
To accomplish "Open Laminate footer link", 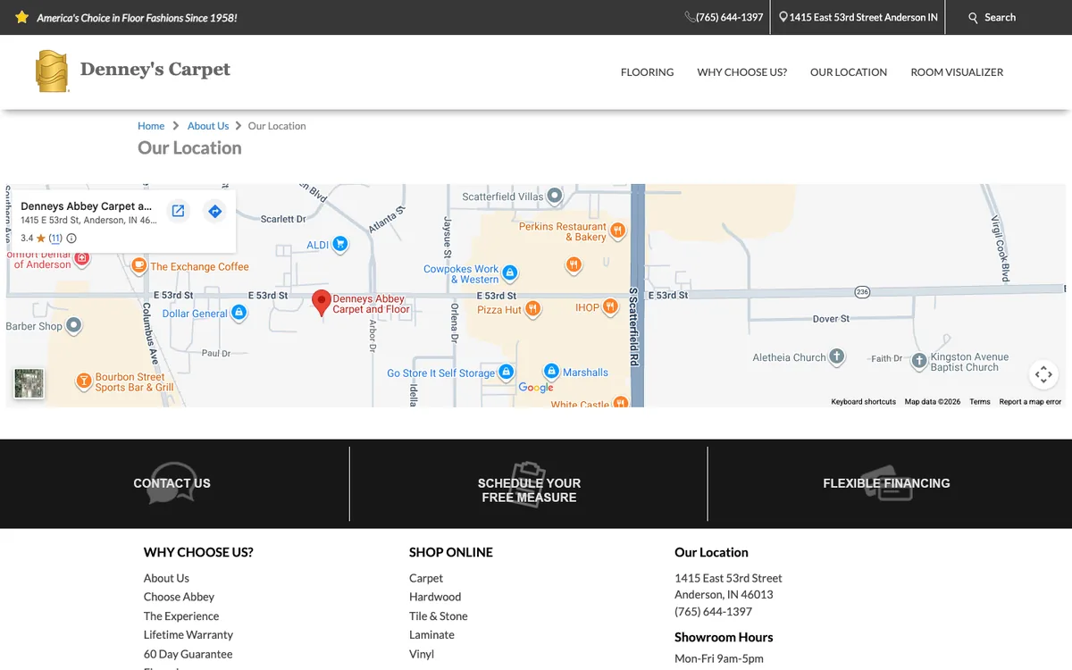I will pos(431,635).
